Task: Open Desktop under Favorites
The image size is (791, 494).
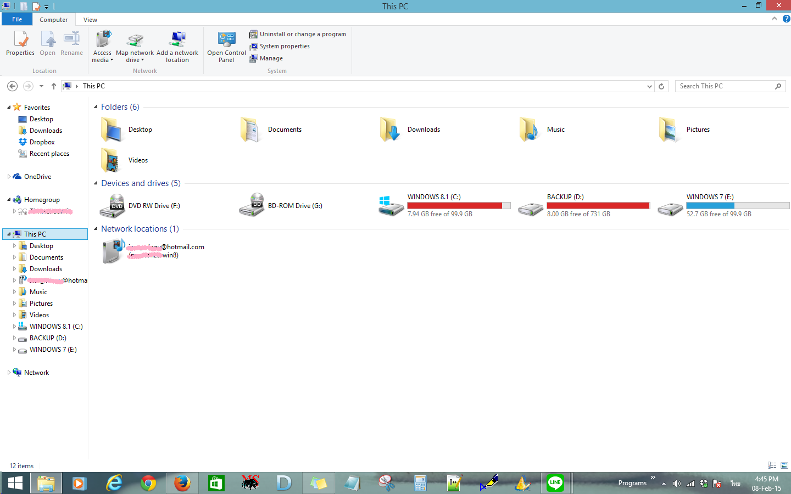Action: 36,119
